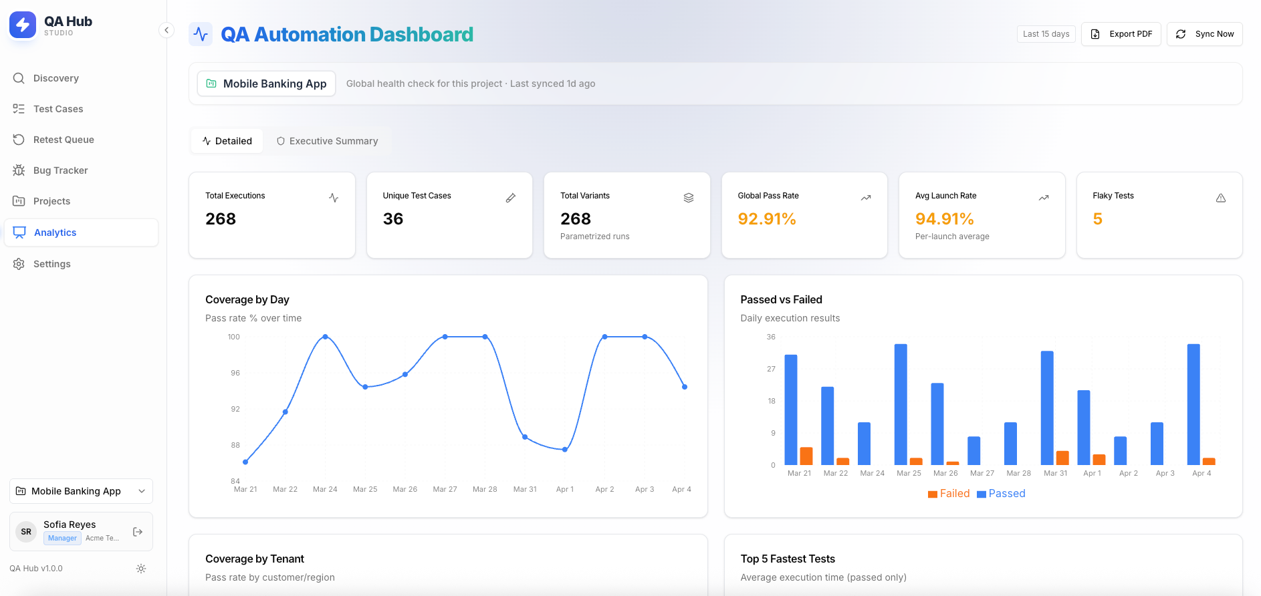Click the folder icon in the project chip
The image size is (1261, 596).
pos(211,84)
